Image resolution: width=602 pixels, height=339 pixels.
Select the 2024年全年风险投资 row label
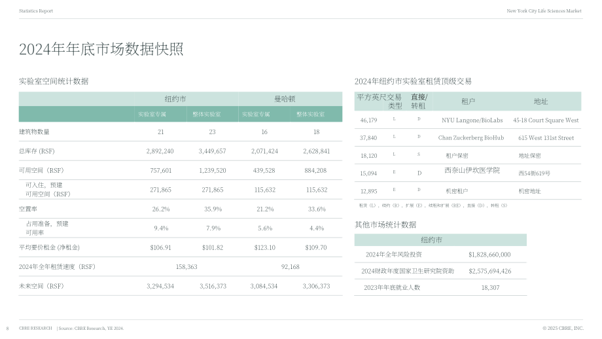pyautogui.click(x=393, y=255)
